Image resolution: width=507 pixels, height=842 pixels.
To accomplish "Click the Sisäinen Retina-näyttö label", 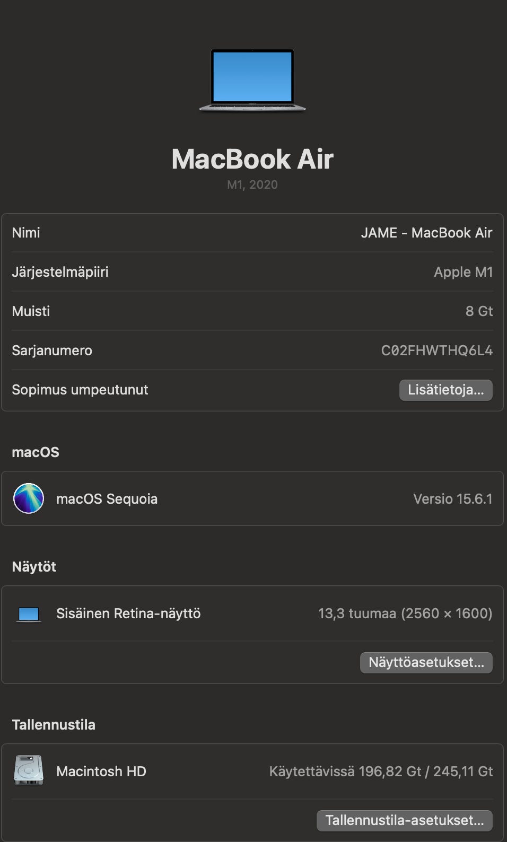I will 128,613.
